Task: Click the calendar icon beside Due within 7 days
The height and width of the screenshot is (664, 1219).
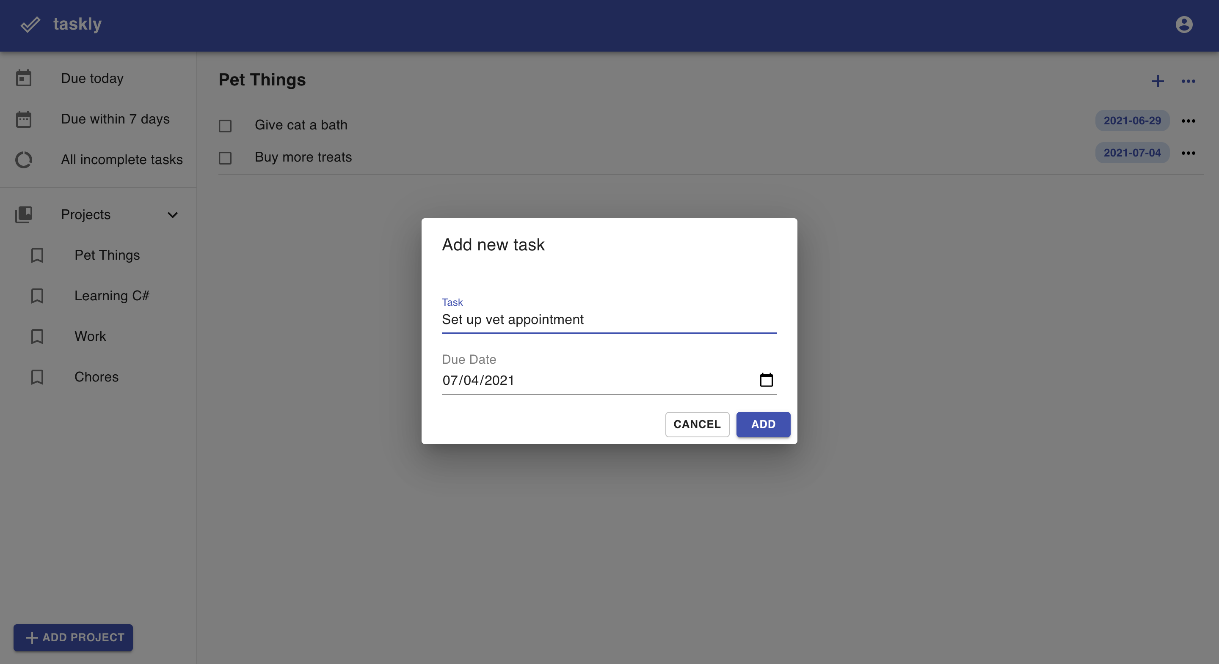Action: tap(24, 119)
